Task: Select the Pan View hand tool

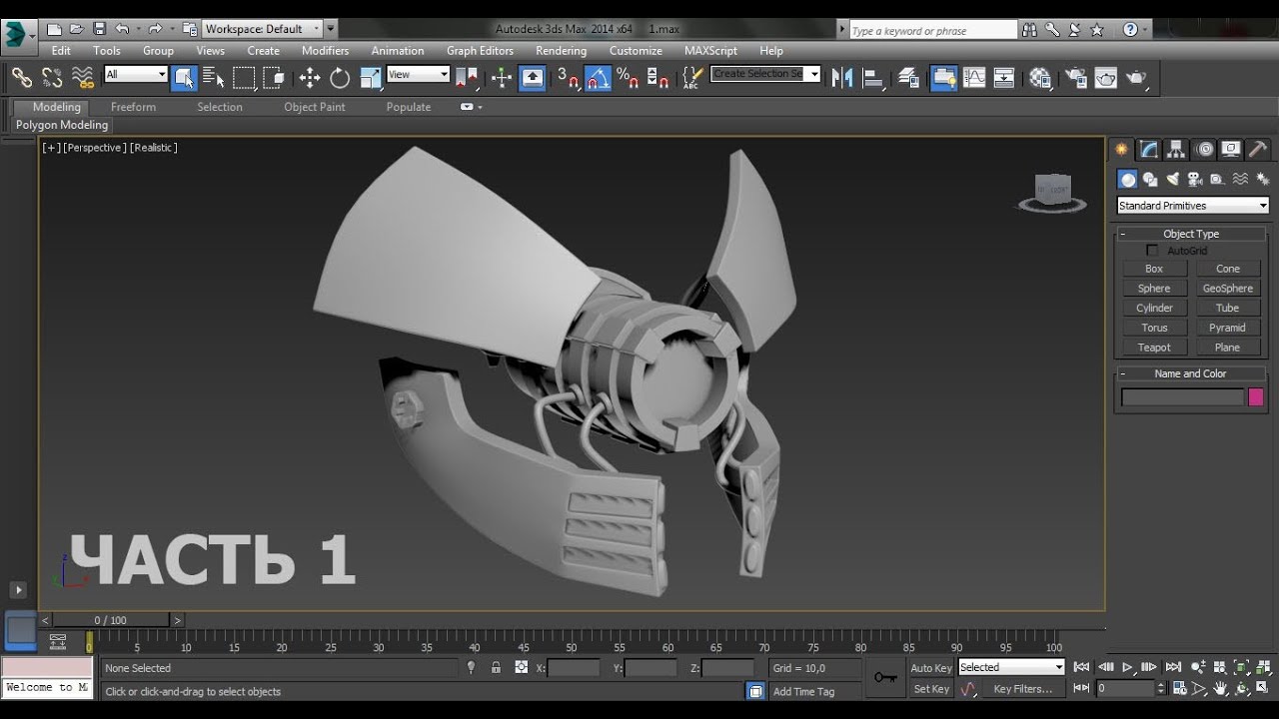Action: point(1220,689)
